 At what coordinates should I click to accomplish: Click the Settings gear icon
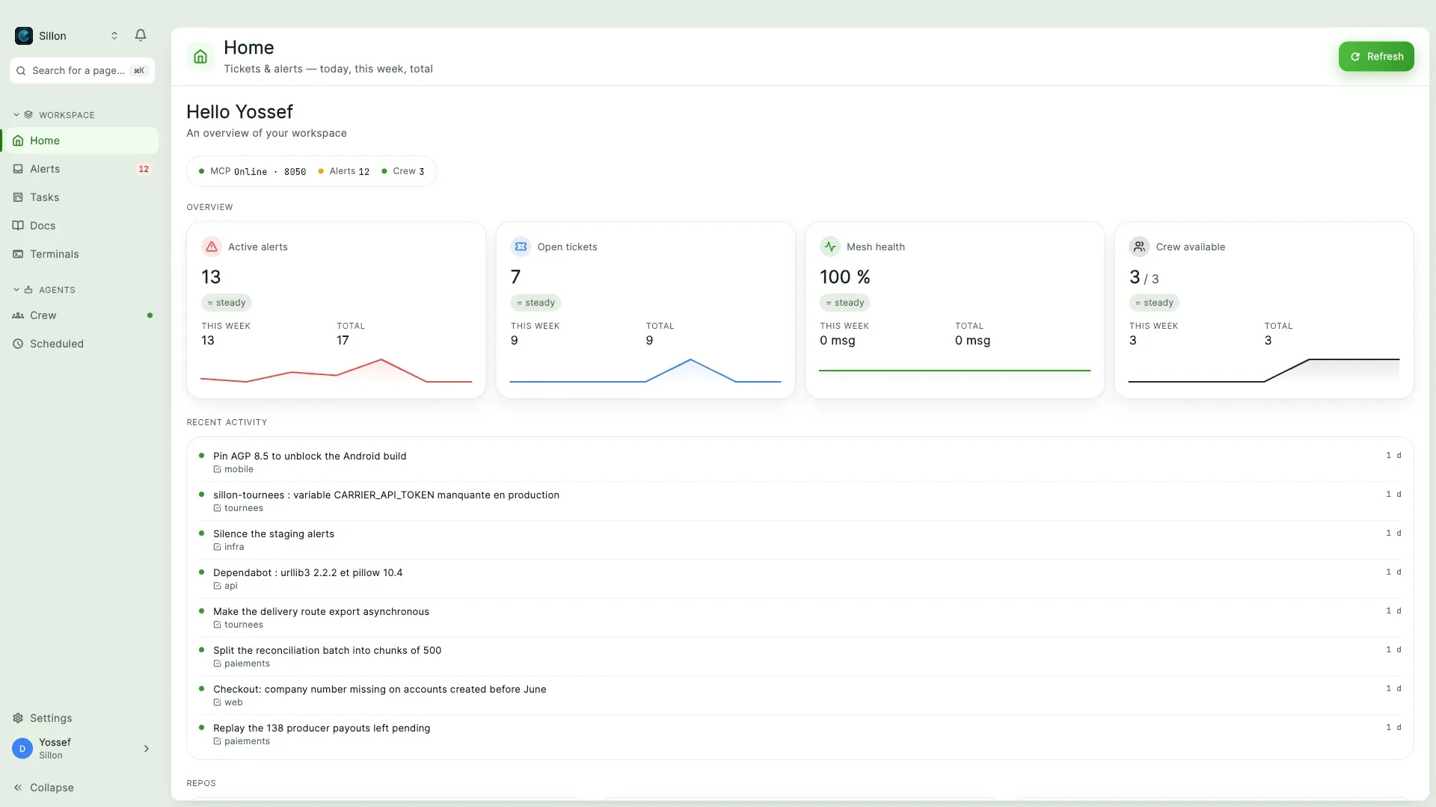coord(18,718)
